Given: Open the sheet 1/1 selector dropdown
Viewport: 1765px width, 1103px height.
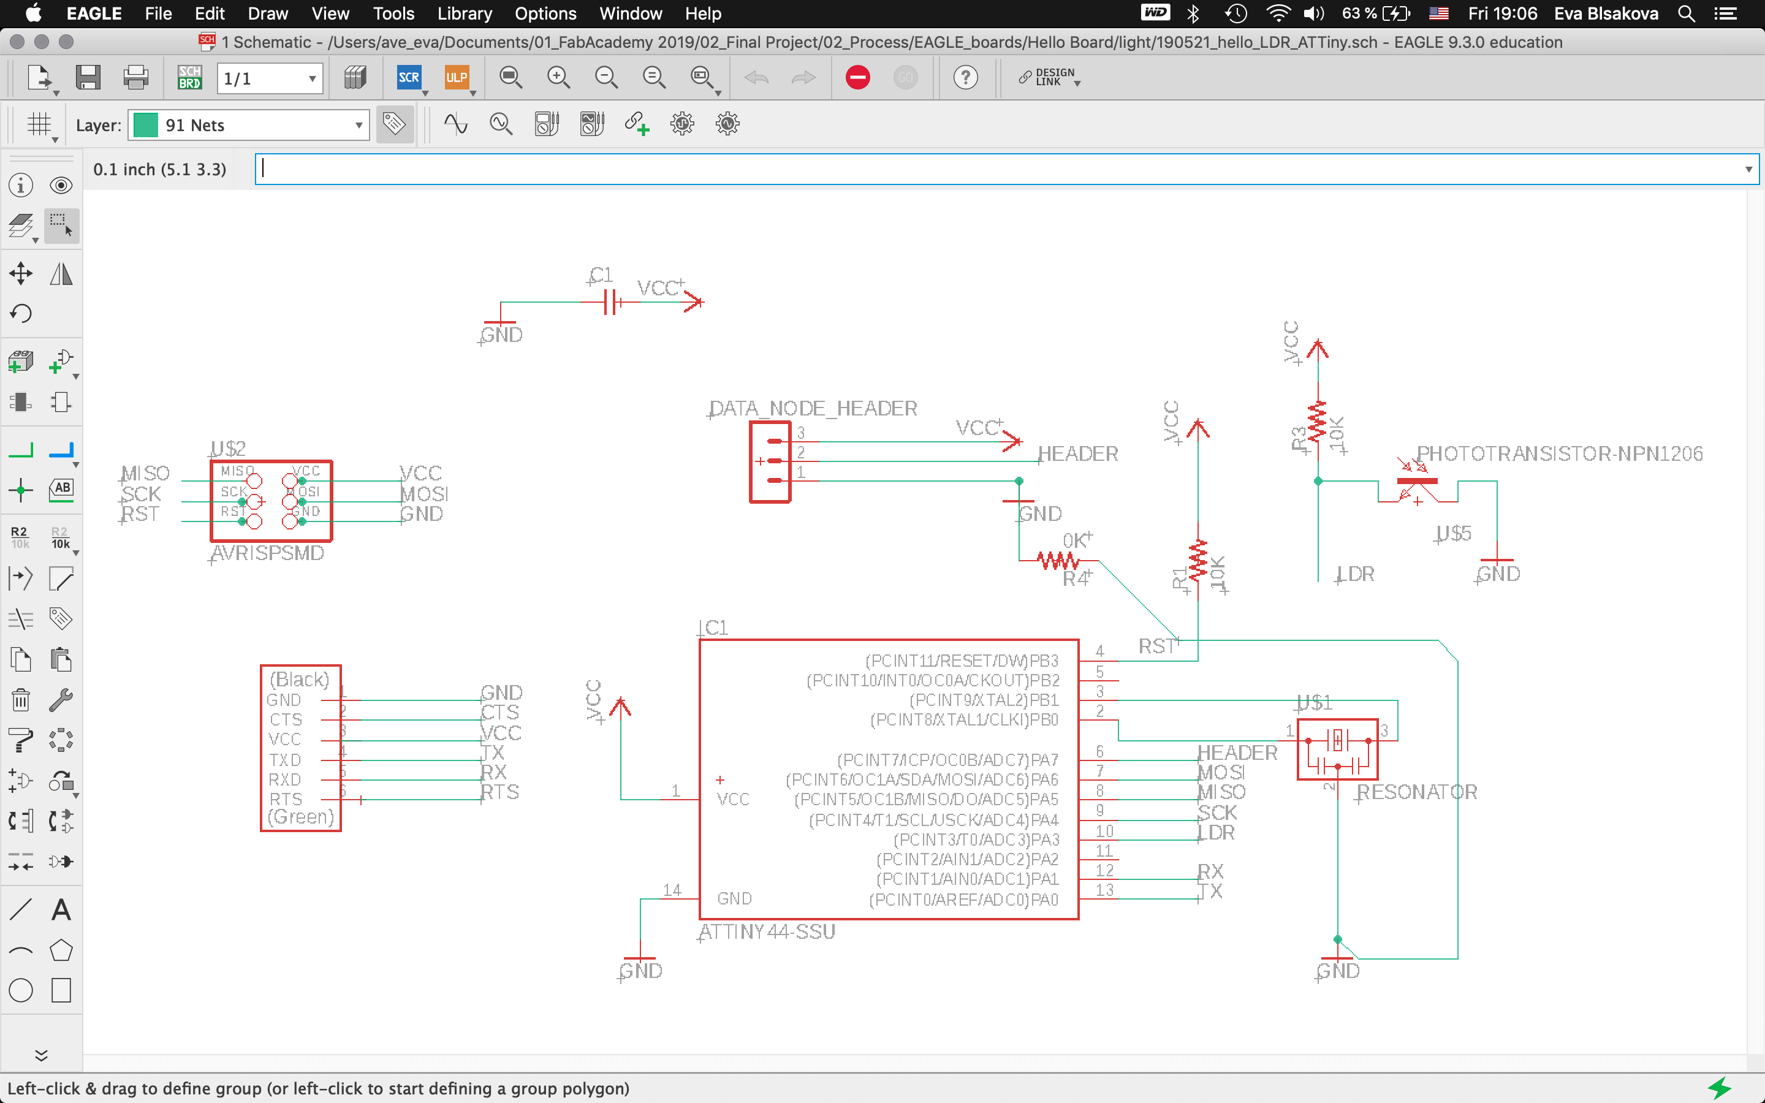Looking at the screenshot, I should pyautogui.click(x=311, y=79).
